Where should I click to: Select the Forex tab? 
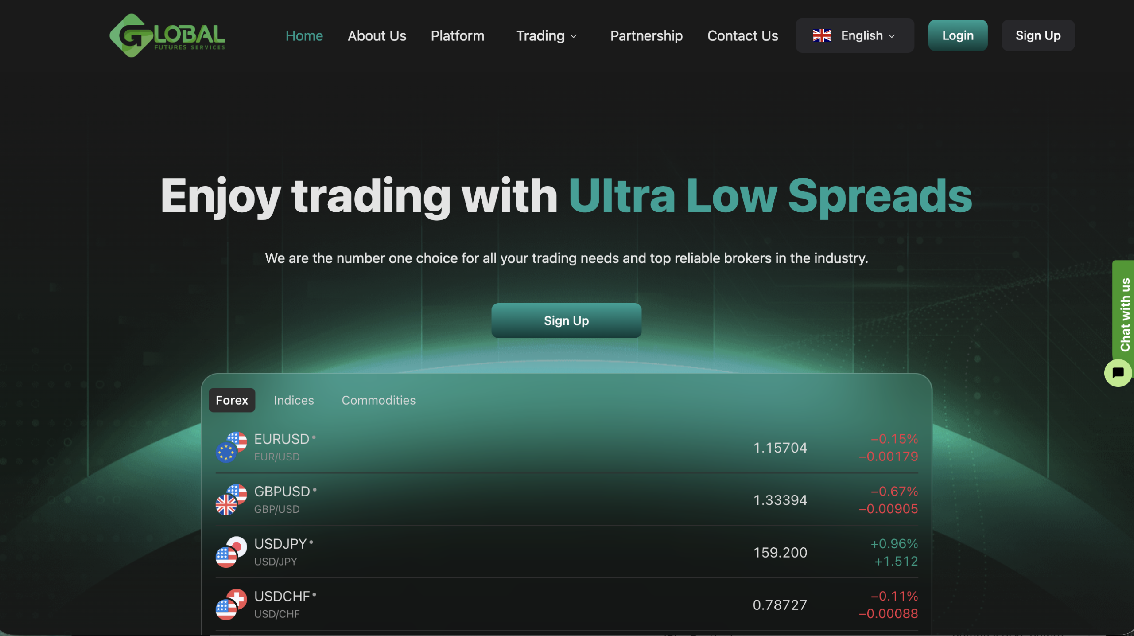pos(232,400)
